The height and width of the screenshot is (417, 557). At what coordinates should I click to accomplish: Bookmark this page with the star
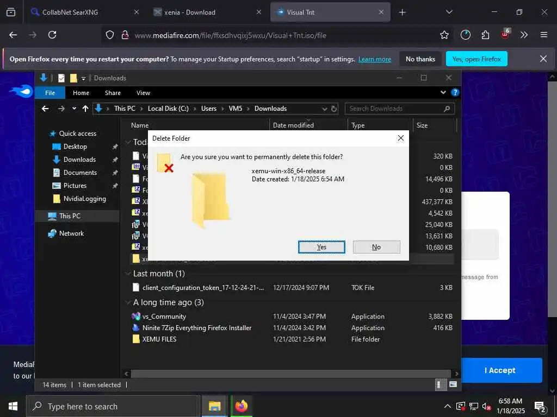click(444, 35)
